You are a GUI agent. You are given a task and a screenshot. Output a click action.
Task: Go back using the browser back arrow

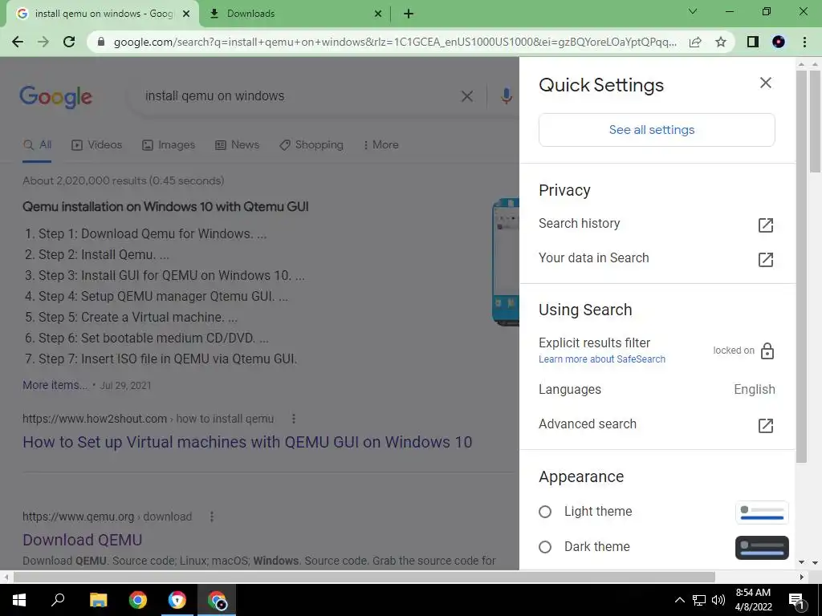18,42
